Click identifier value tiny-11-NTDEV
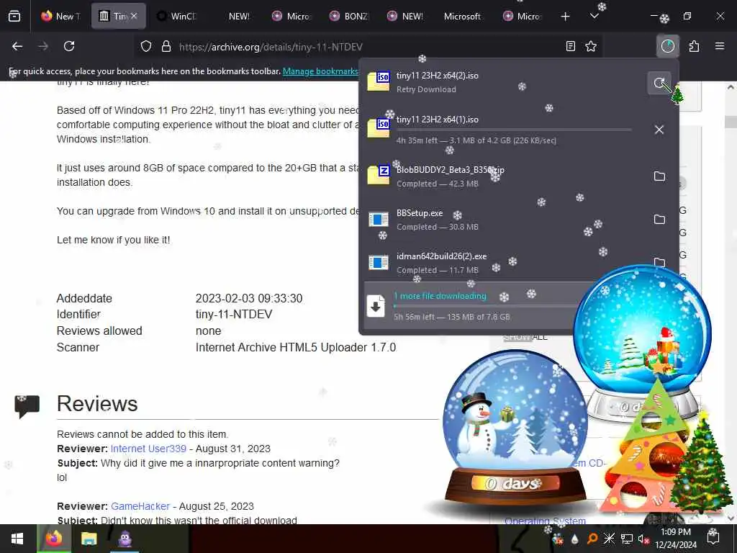Viewport: 737px width, 553px height. (x=234, y=314)
